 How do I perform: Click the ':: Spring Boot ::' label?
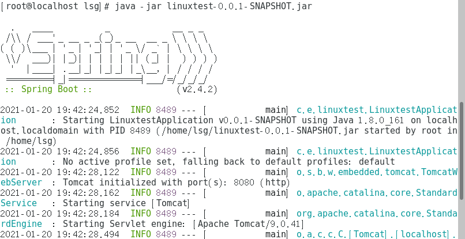tap(48, 89)
